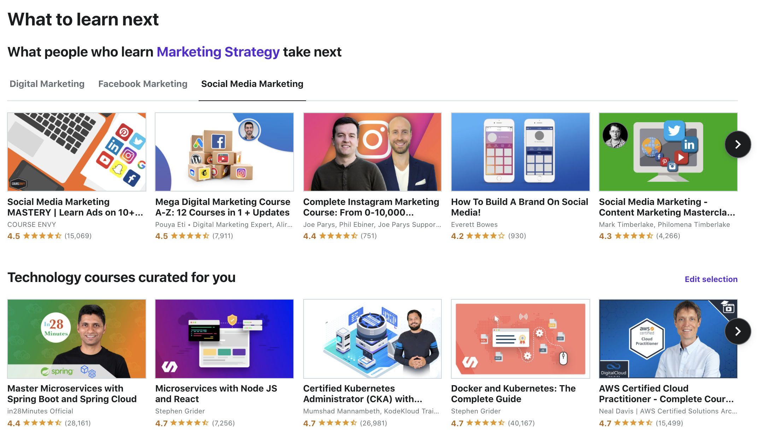Viewport: 769px width, 441px height.
Task: Open Certified Kubernetes Administrator course thumbnail
Action: [372, 339]
